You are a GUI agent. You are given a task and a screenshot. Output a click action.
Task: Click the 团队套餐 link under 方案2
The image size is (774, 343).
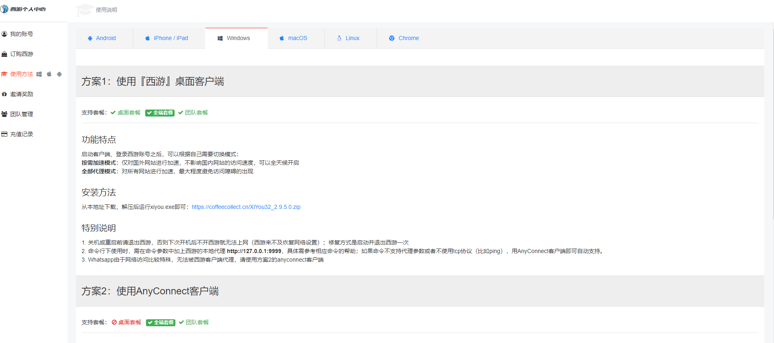tap(197, 322)
